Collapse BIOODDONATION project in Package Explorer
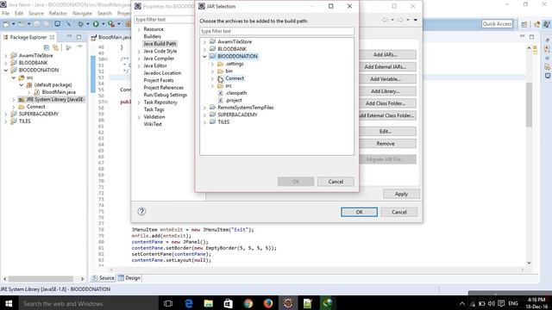Image resolution: width=552 pixels, height=310 pixels. pyautogui.click(x=6, y=71)
